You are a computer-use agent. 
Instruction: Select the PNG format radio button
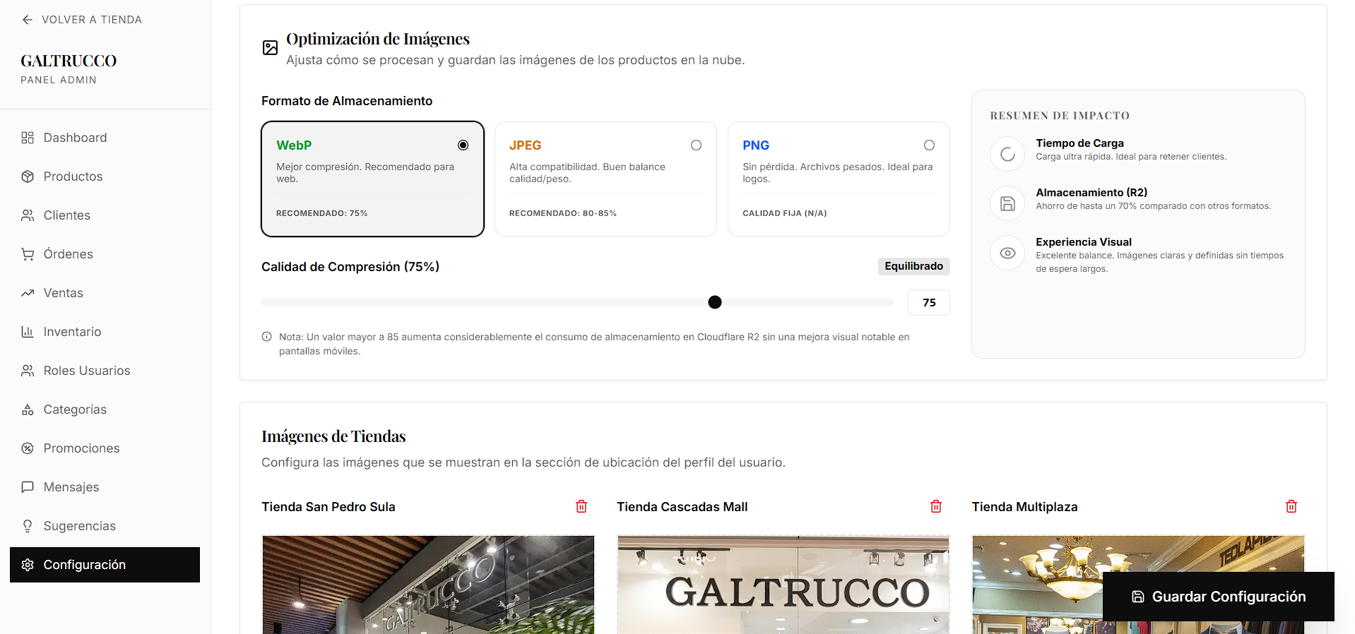pos(929,145)
